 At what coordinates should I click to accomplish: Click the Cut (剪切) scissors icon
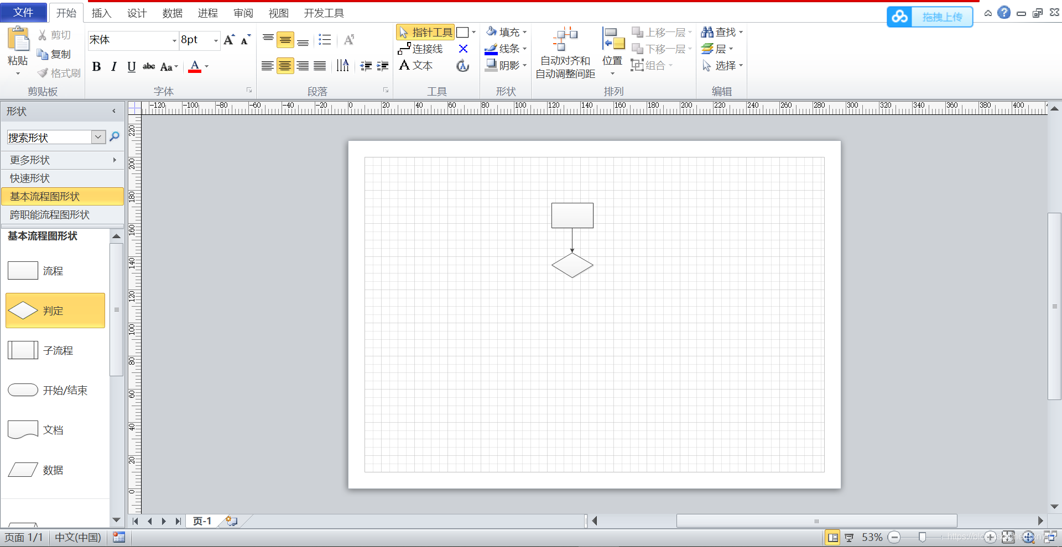43,35
